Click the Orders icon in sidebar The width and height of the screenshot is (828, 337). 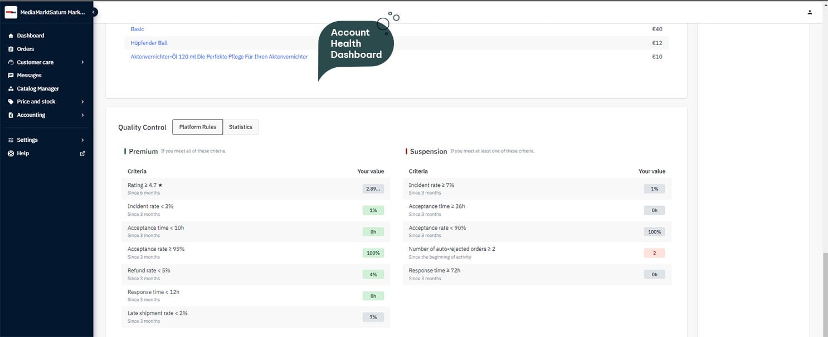pyautogui.click(x=11, y=49)
